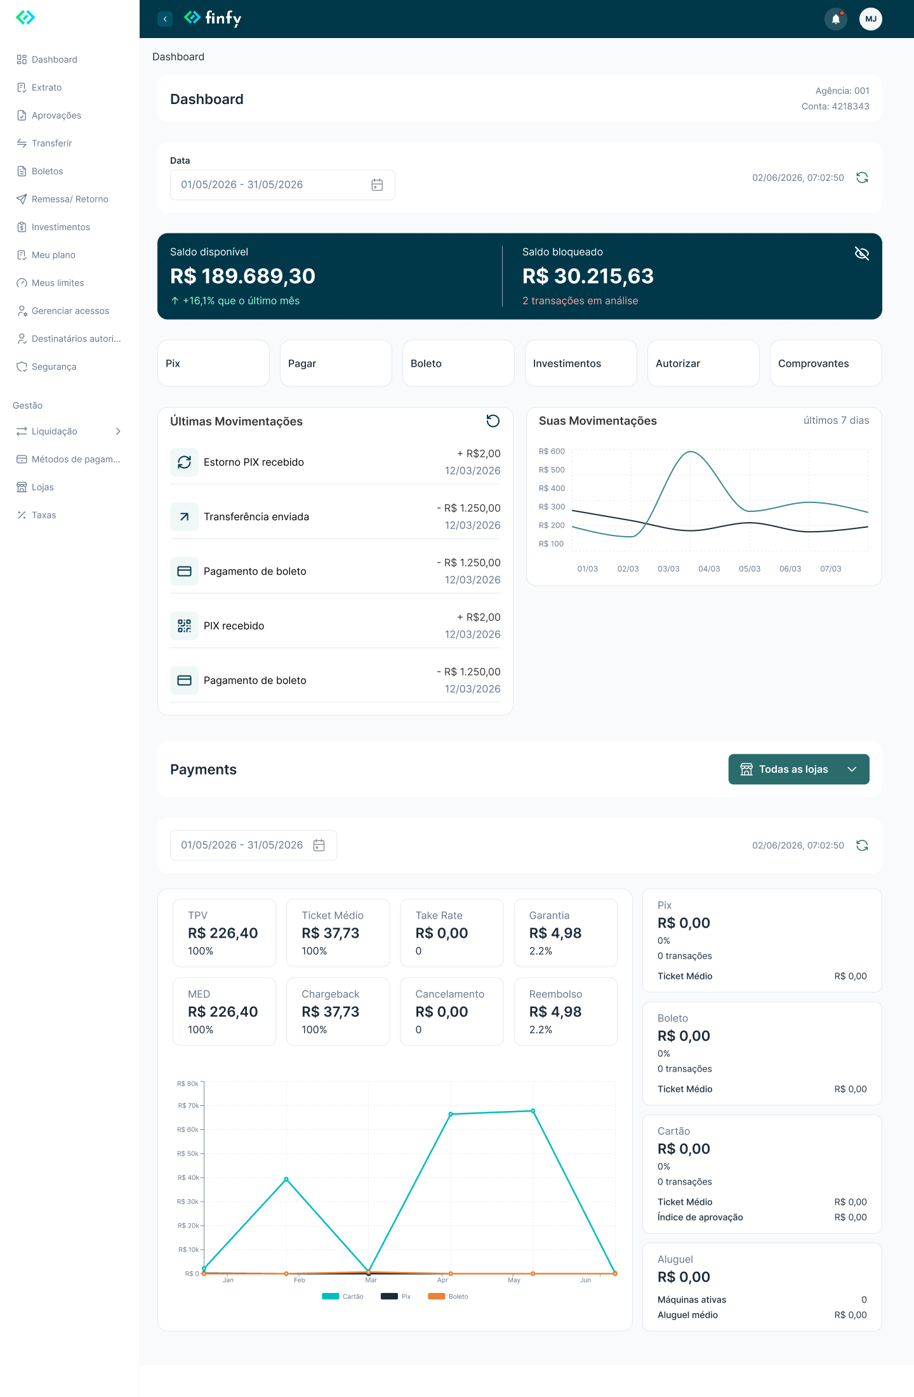Click the Estorno PIX recebido icon
Screen dimensions: 914x1397
(x=184, y=462)
